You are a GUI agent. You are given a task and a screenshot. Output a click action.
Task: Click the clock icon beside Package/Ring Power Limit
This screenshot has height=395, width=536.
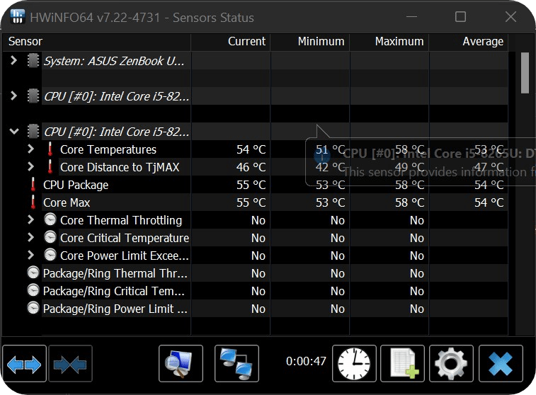pyautogui.click(x=33, y=308)
